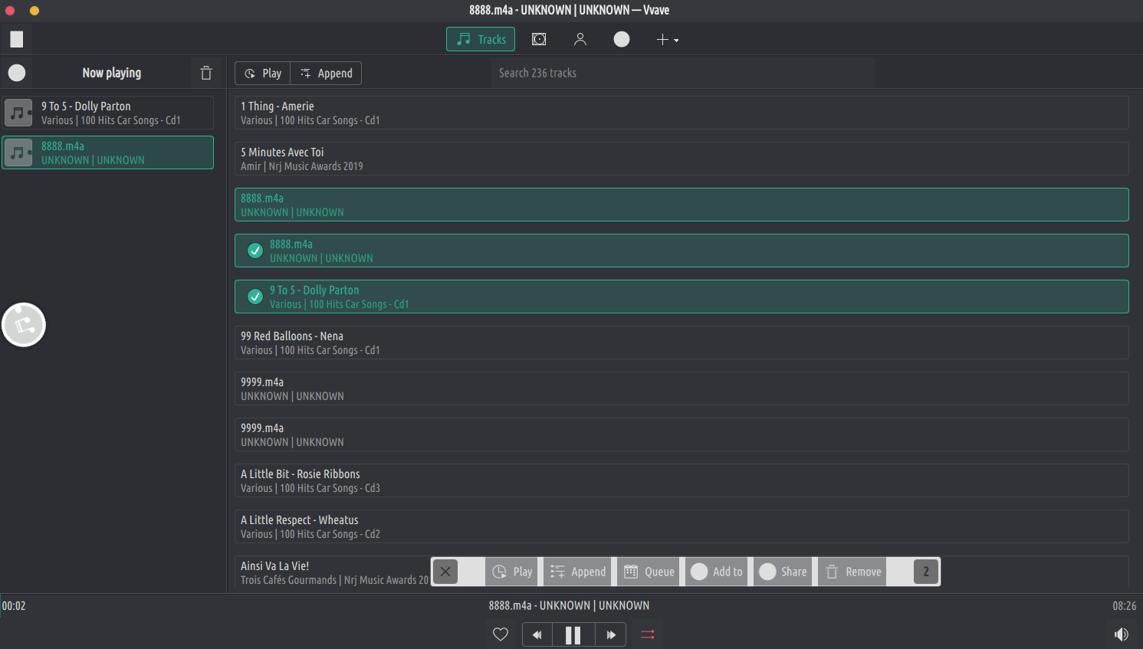
Task: Toggle the sidebar with the top-left panel icon
Action: [x=17, y=39]
